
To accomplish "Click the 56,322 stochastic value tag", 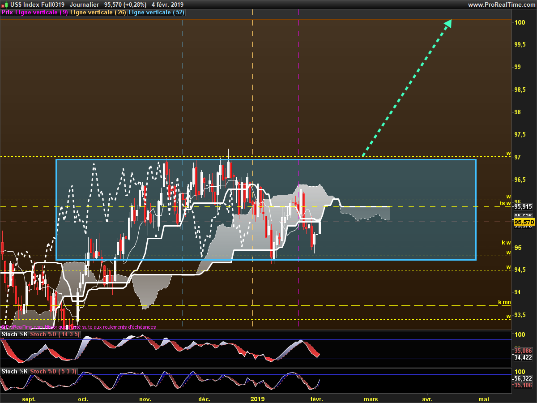I will pos(523,378).
